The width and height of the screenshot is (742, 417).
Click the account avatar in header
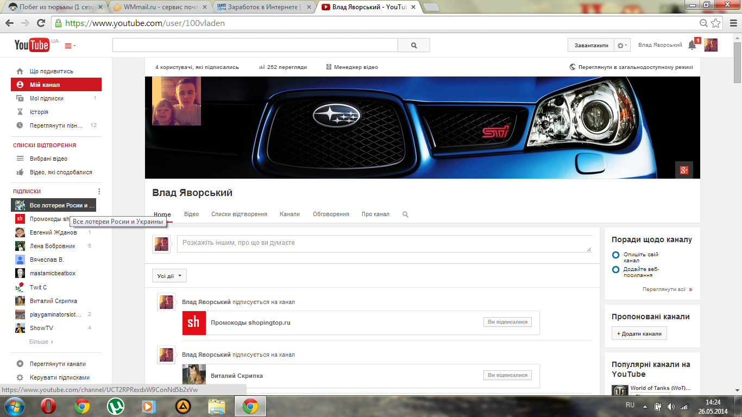click(711, 45)
